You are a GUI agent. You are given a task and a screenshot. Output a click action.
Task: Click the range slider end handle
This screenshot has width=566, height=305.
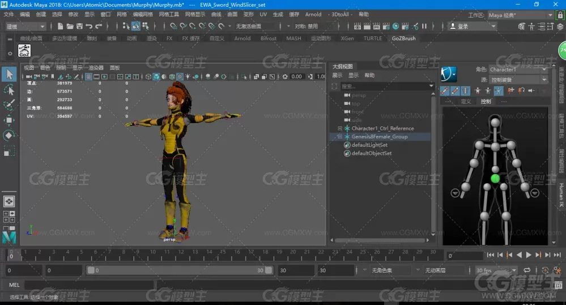[x=269, y=270]
